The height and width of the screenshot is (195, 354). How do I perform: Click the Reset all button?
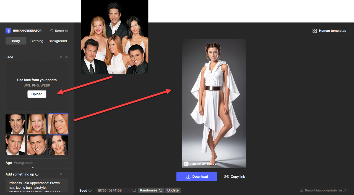click(59, 31)
